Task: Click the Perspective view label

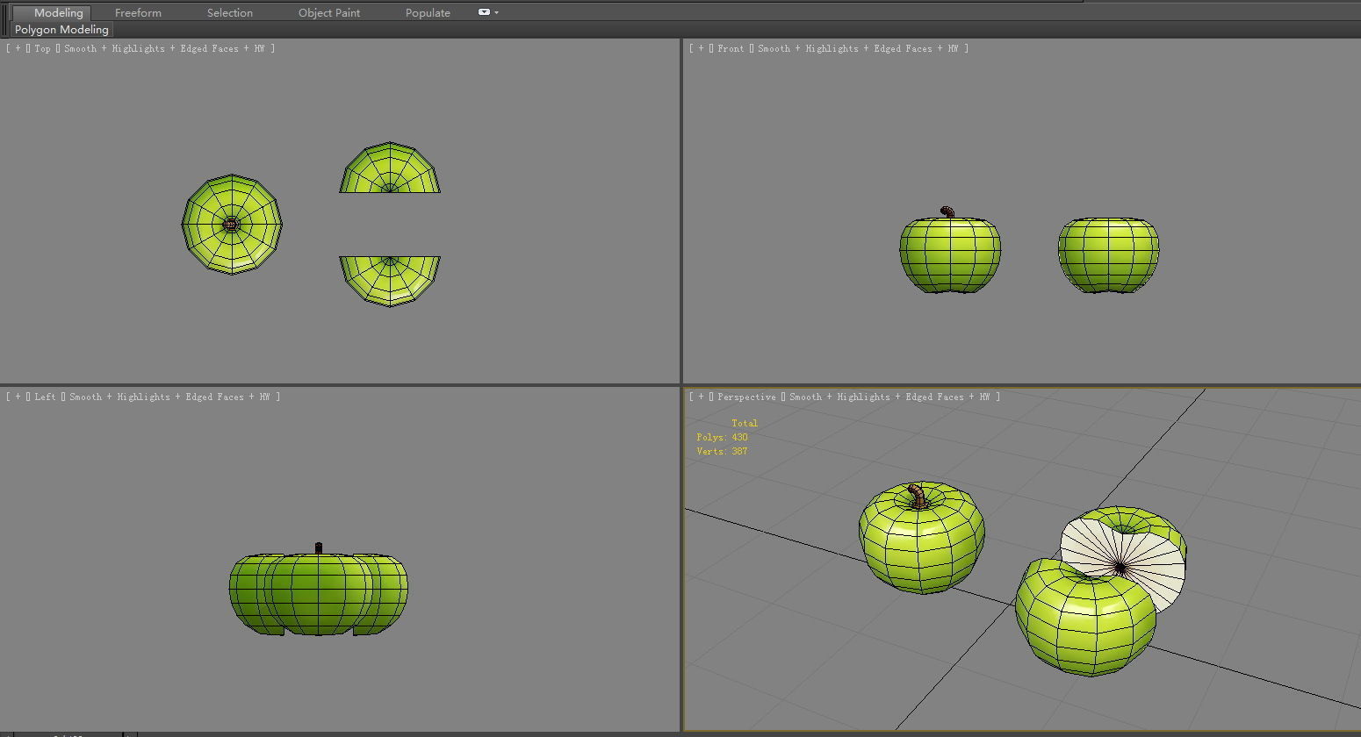Action: pos(746,397)
